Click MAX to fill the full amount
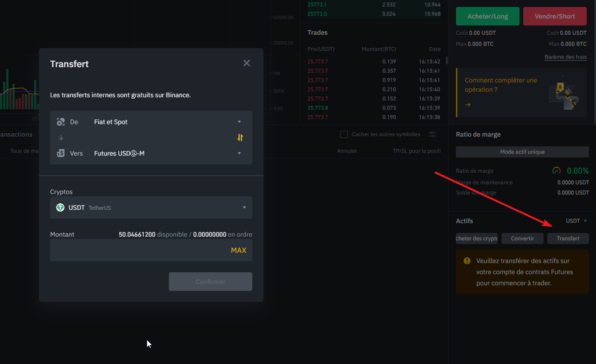This screenshot has height=364, width=596. pyautogui.click(x=238, y=251)
